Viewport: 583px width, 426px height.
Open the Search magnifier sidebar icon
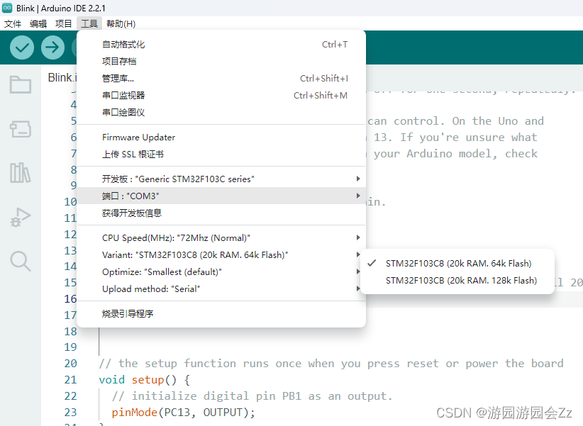tap(21, 261)
